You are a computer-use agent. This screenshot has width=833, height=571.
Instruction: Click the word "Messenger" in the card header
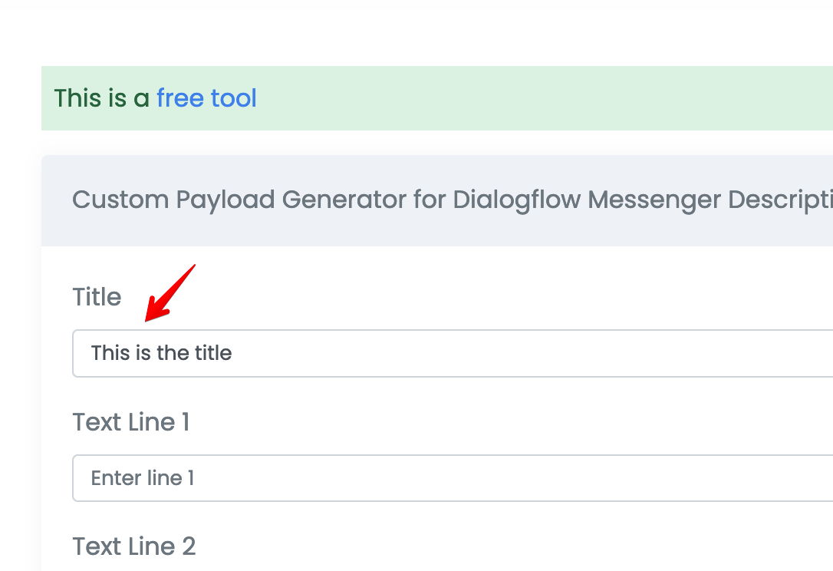click(654, 200)
